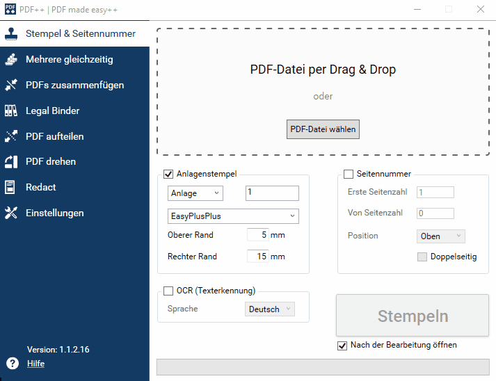
Task: Open the Anlage type dropdown
Action: click(x=195, y=193)
